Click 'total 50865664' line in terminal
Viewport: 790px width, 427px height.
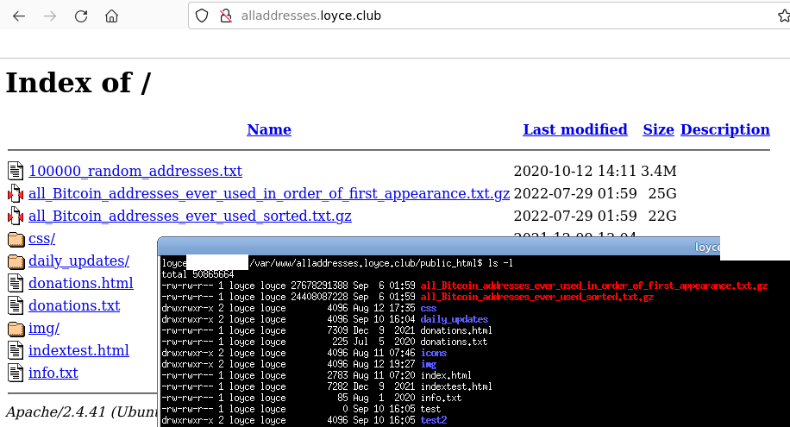[x=197, y=274]
